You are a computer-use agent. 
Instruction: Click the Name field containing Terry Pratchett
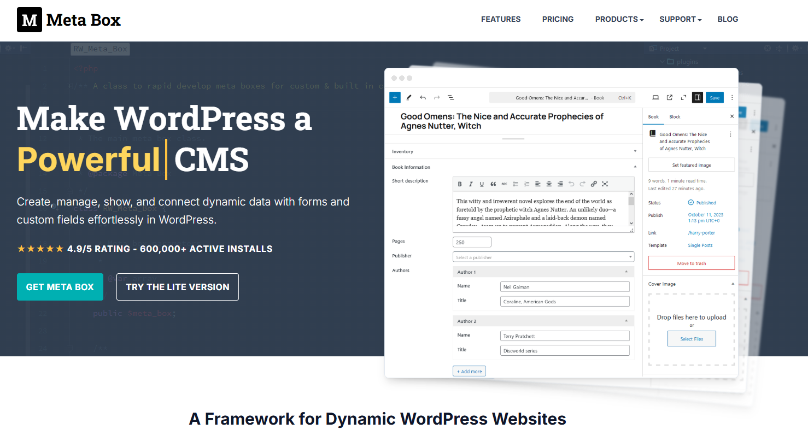click(x=565, y=336)
